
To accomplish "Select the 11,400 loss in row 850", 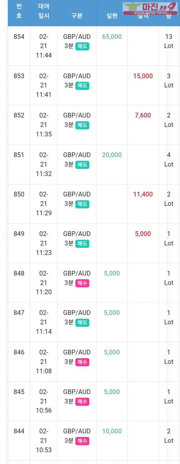I will (143, 195).
